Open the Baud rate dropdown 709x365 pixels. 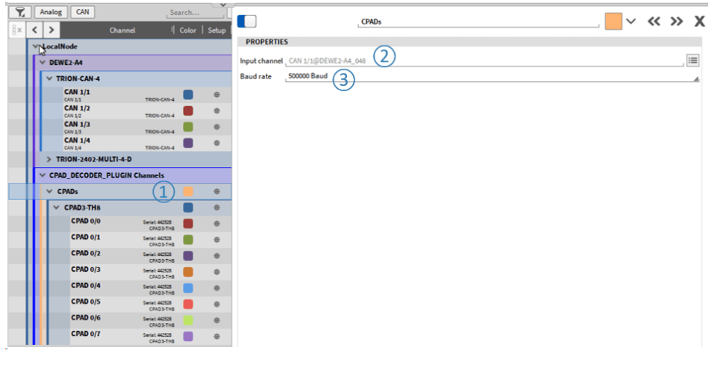point(696,78)
